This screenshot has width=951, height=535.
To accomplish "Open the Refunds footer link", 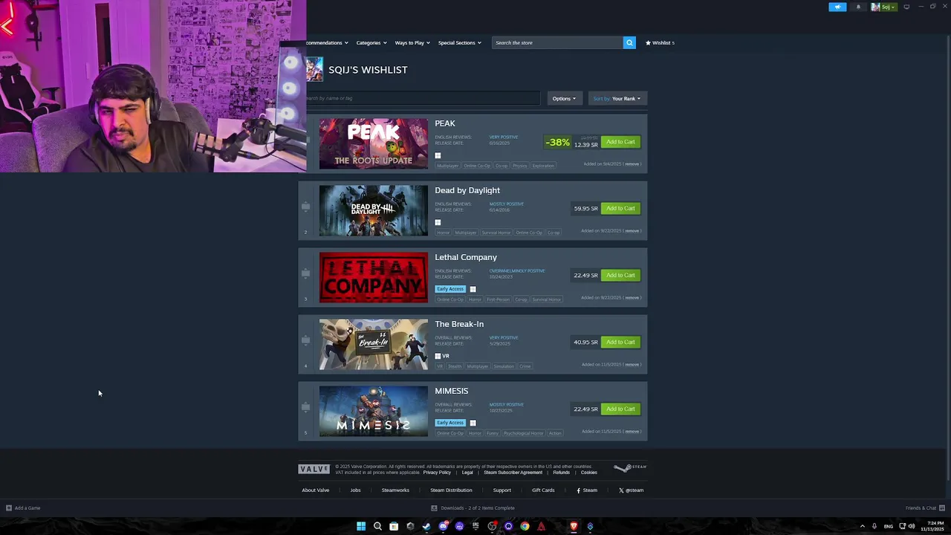I will tap(561, 473).
